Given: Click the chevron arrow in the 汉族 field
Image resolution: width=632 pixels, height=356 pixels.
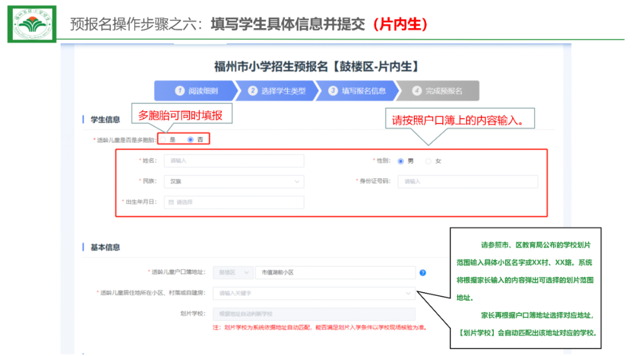Looking at the screenshot, I should [x=297, y=182].
